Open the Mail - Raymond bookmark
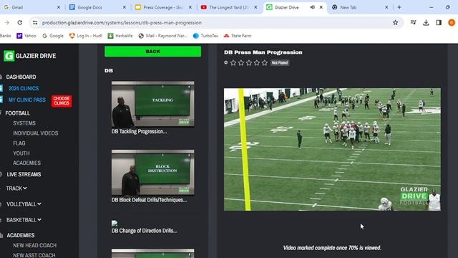Screen dimensions: 458x258 pyautogui.click(x=162, y=36)
